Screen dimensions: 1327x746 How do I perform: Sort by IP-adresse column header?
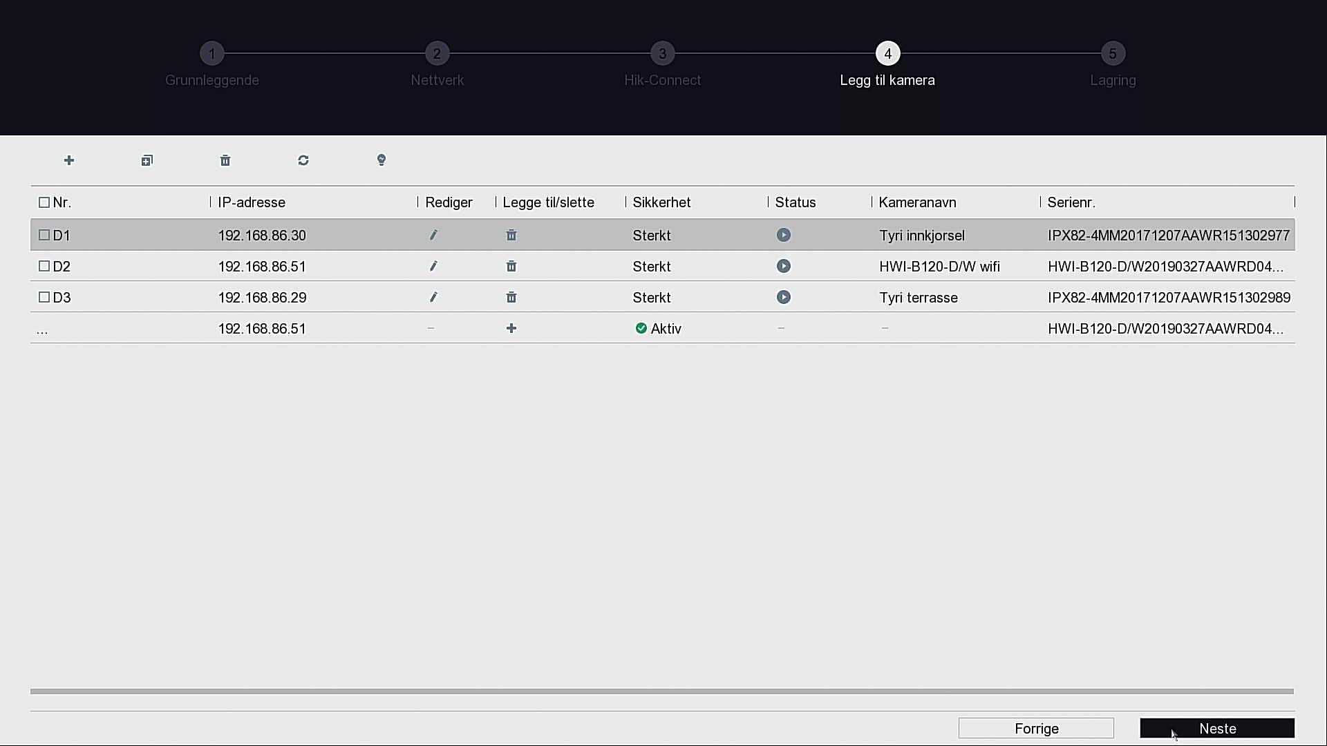pos(252,202)
